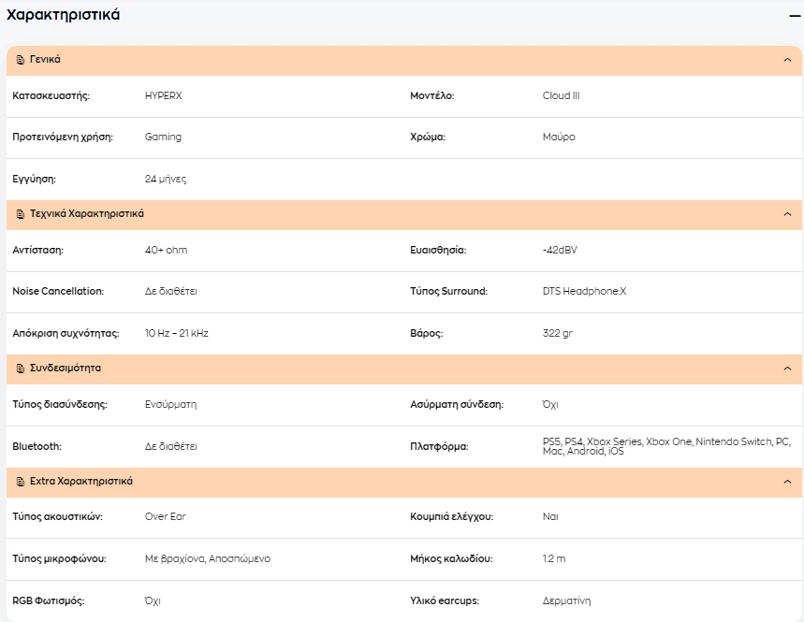Collapse Τεχνικά Χαρακτηριστικά with the up chevron
The image size is (804, 622).
[787, 214]
